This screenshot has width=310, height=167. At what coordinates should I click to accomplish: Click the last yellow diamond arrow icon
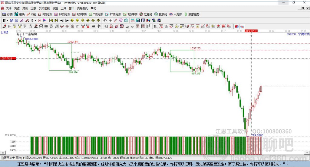[x=98, y=20]
